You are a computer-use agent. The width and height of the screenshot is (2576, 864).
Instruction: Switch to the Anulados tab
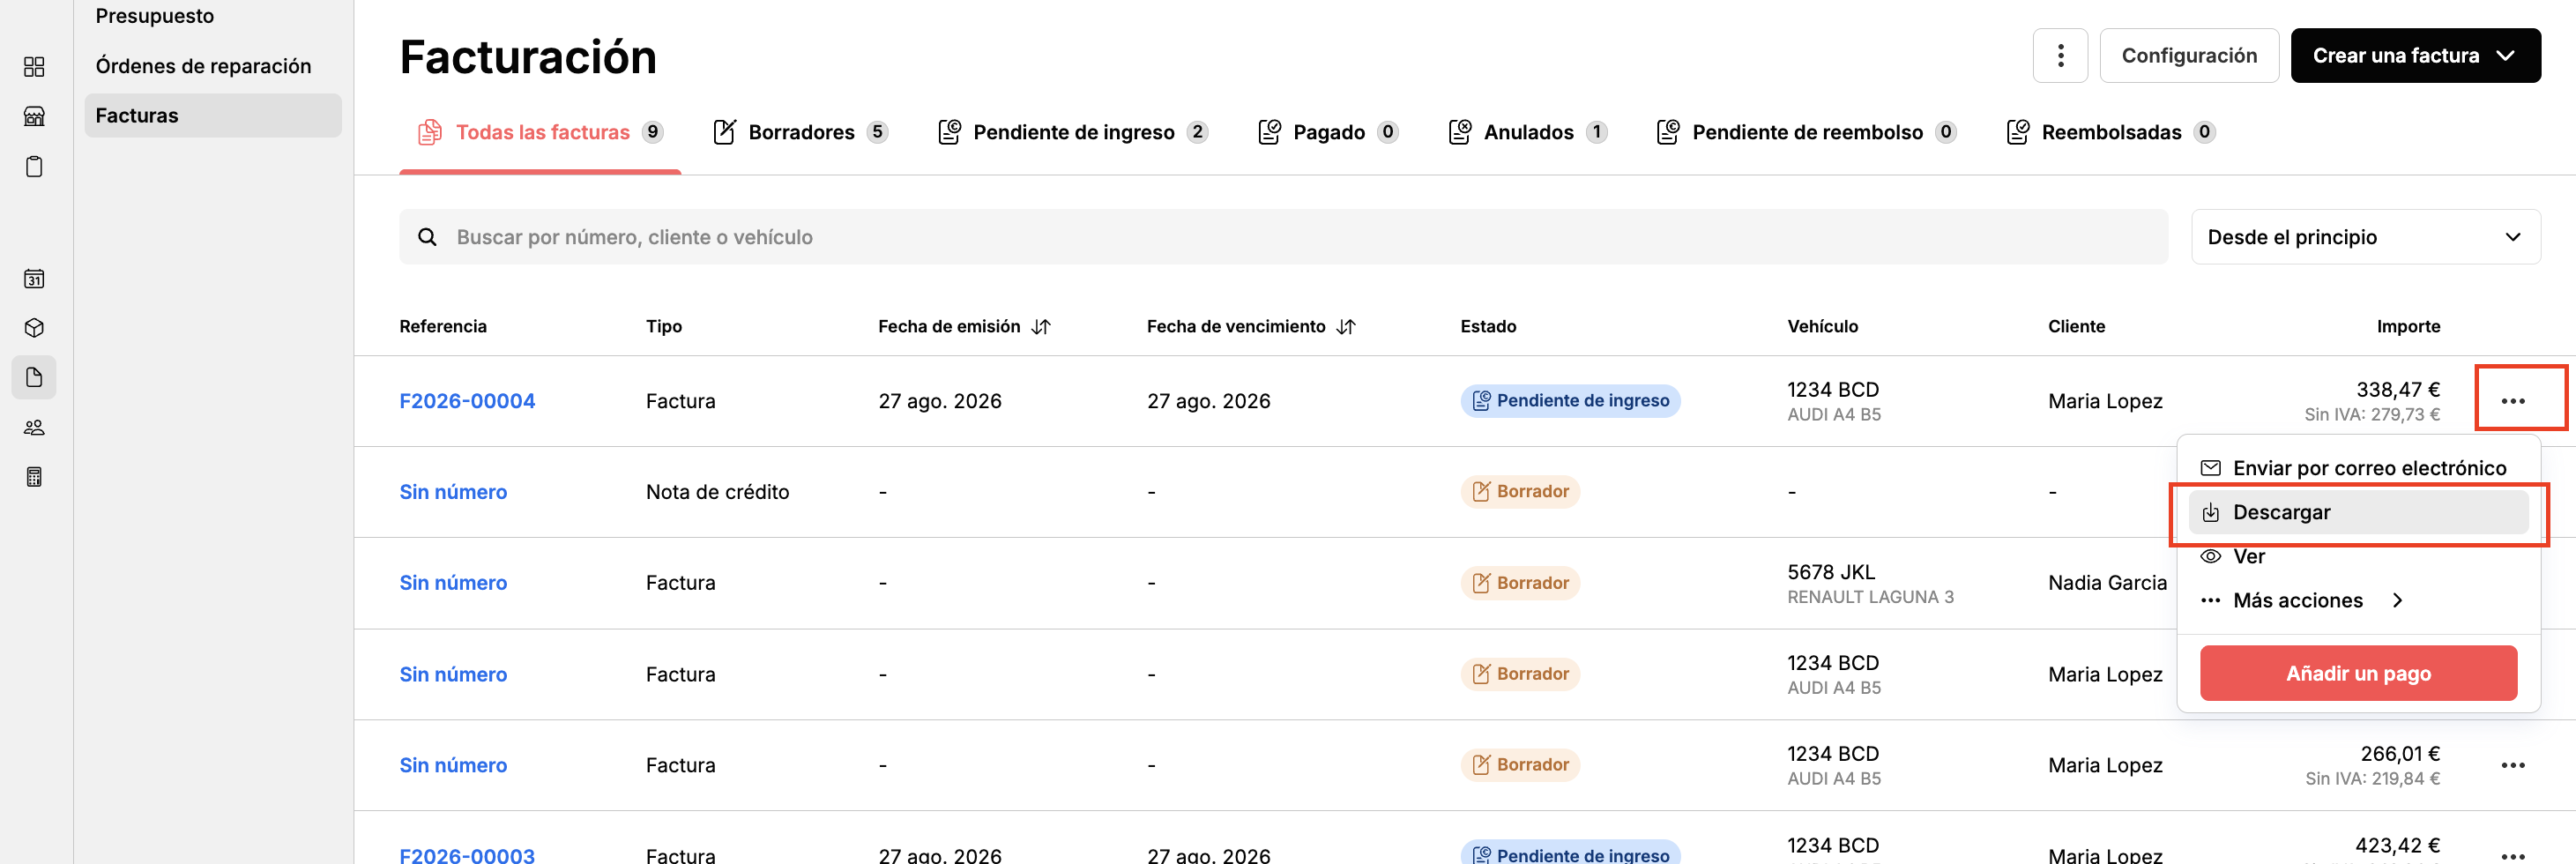point(1527,132)
